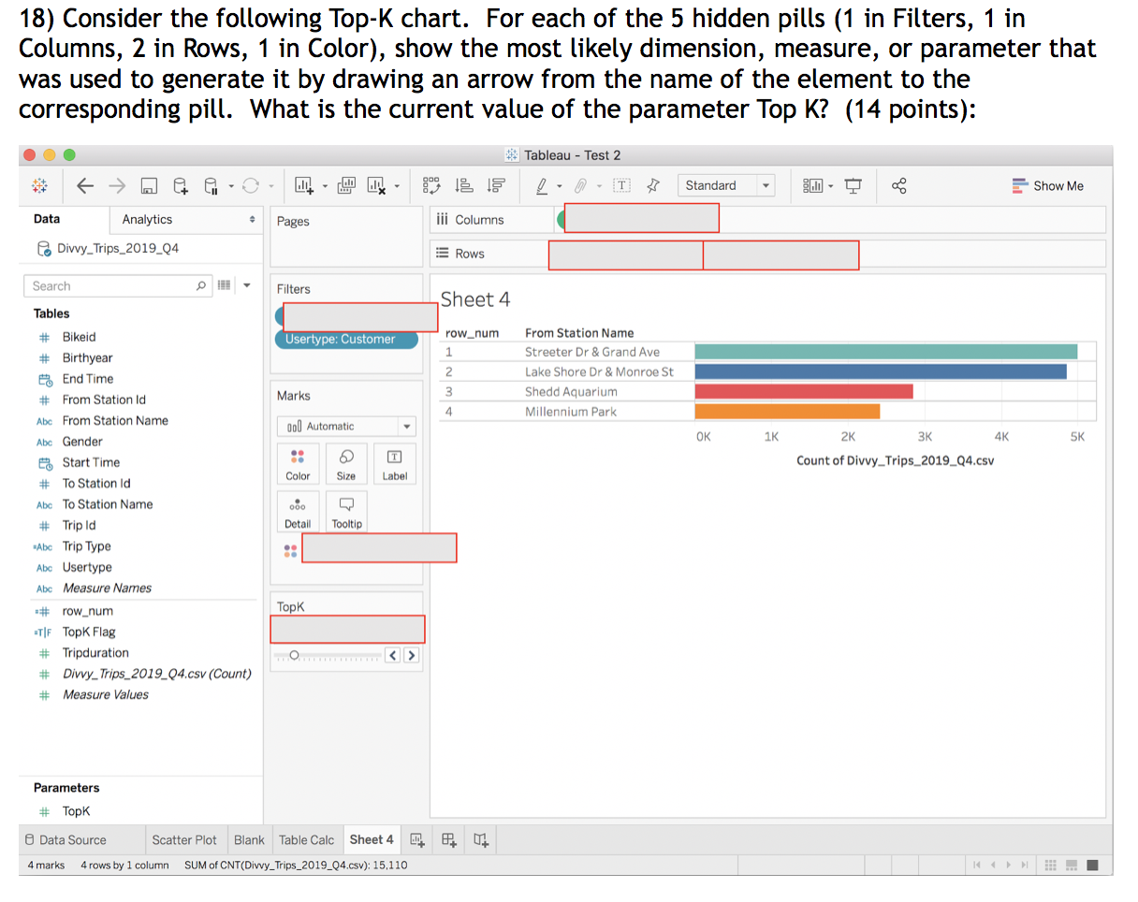The image size is (1138, 902).
Task: Click the redo forward arrow
Action: point(117,185)
